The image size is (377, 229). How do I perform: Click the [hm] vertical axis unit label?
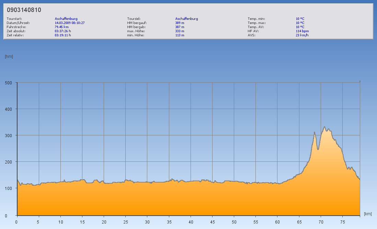tap(9, 57)
